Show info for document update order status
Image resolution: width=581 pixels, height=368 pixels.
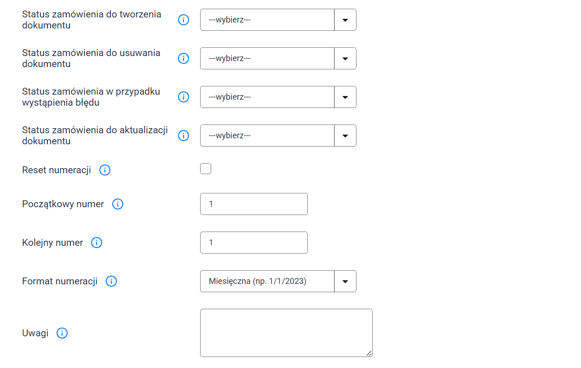184,136
